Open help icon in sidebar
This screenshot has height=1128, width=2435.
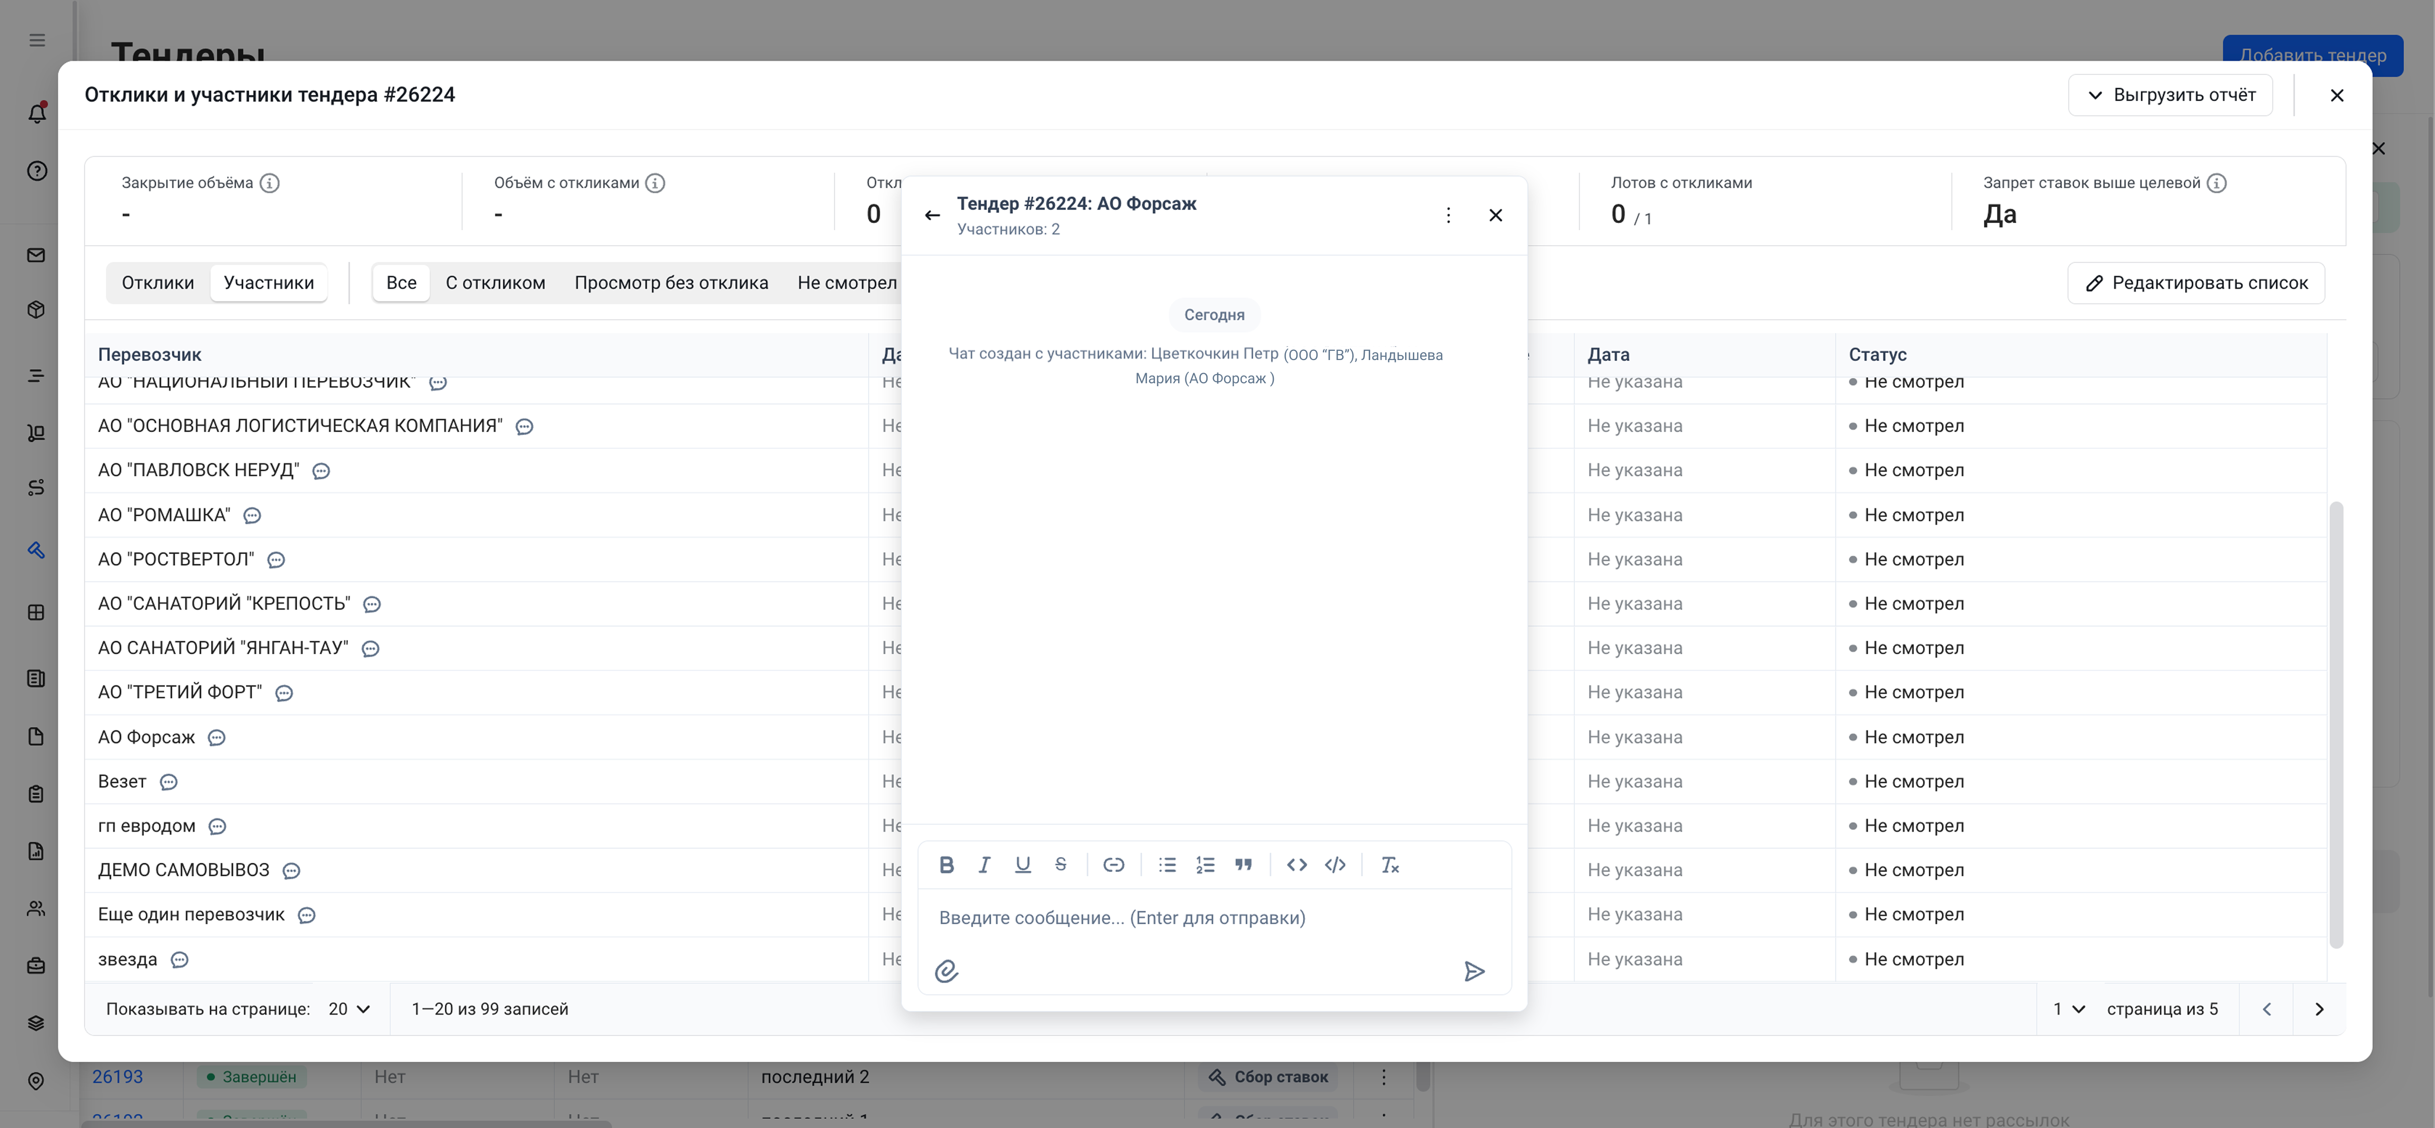(37, 171)
